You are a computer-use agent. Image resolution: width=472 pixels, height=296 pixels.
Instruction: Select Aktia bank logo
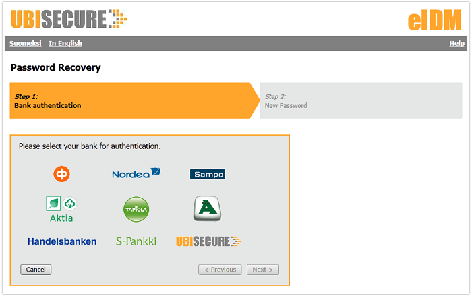click(61, 209)
